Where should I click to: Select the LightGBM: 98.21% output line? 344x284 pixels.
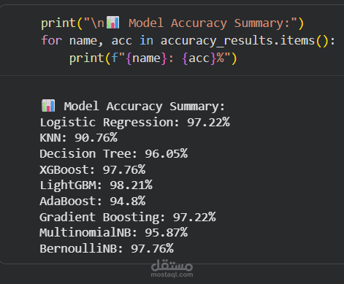[x=96, y=185]
